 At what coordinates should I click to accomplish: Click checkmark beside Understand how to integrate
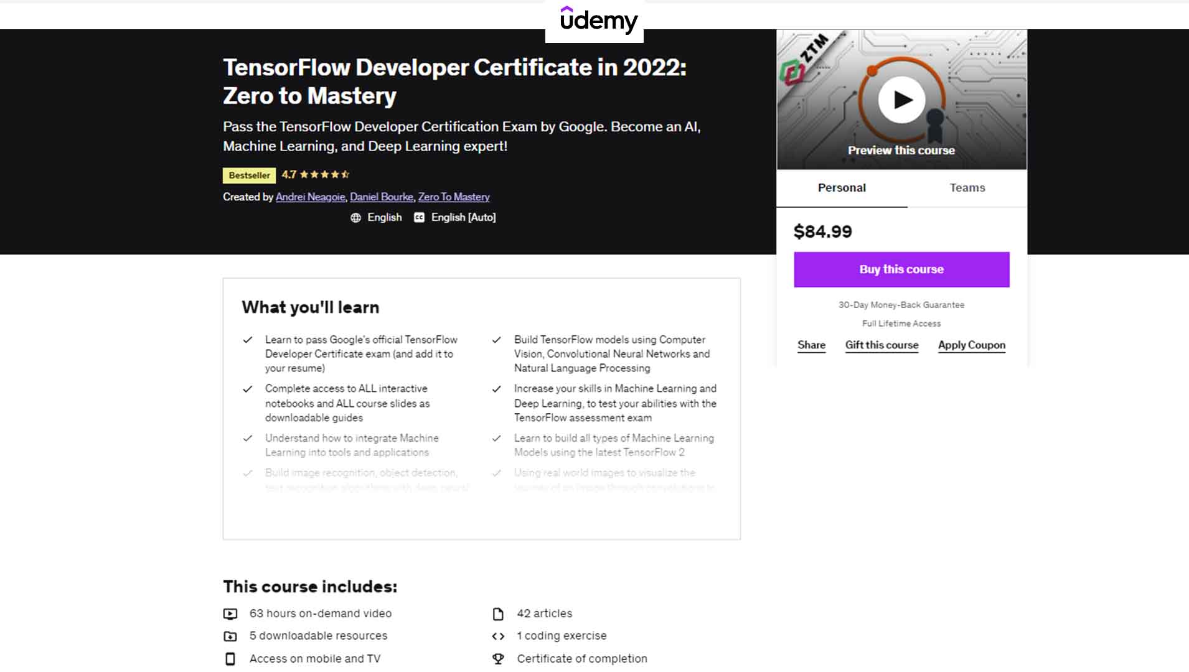[248, 438]
